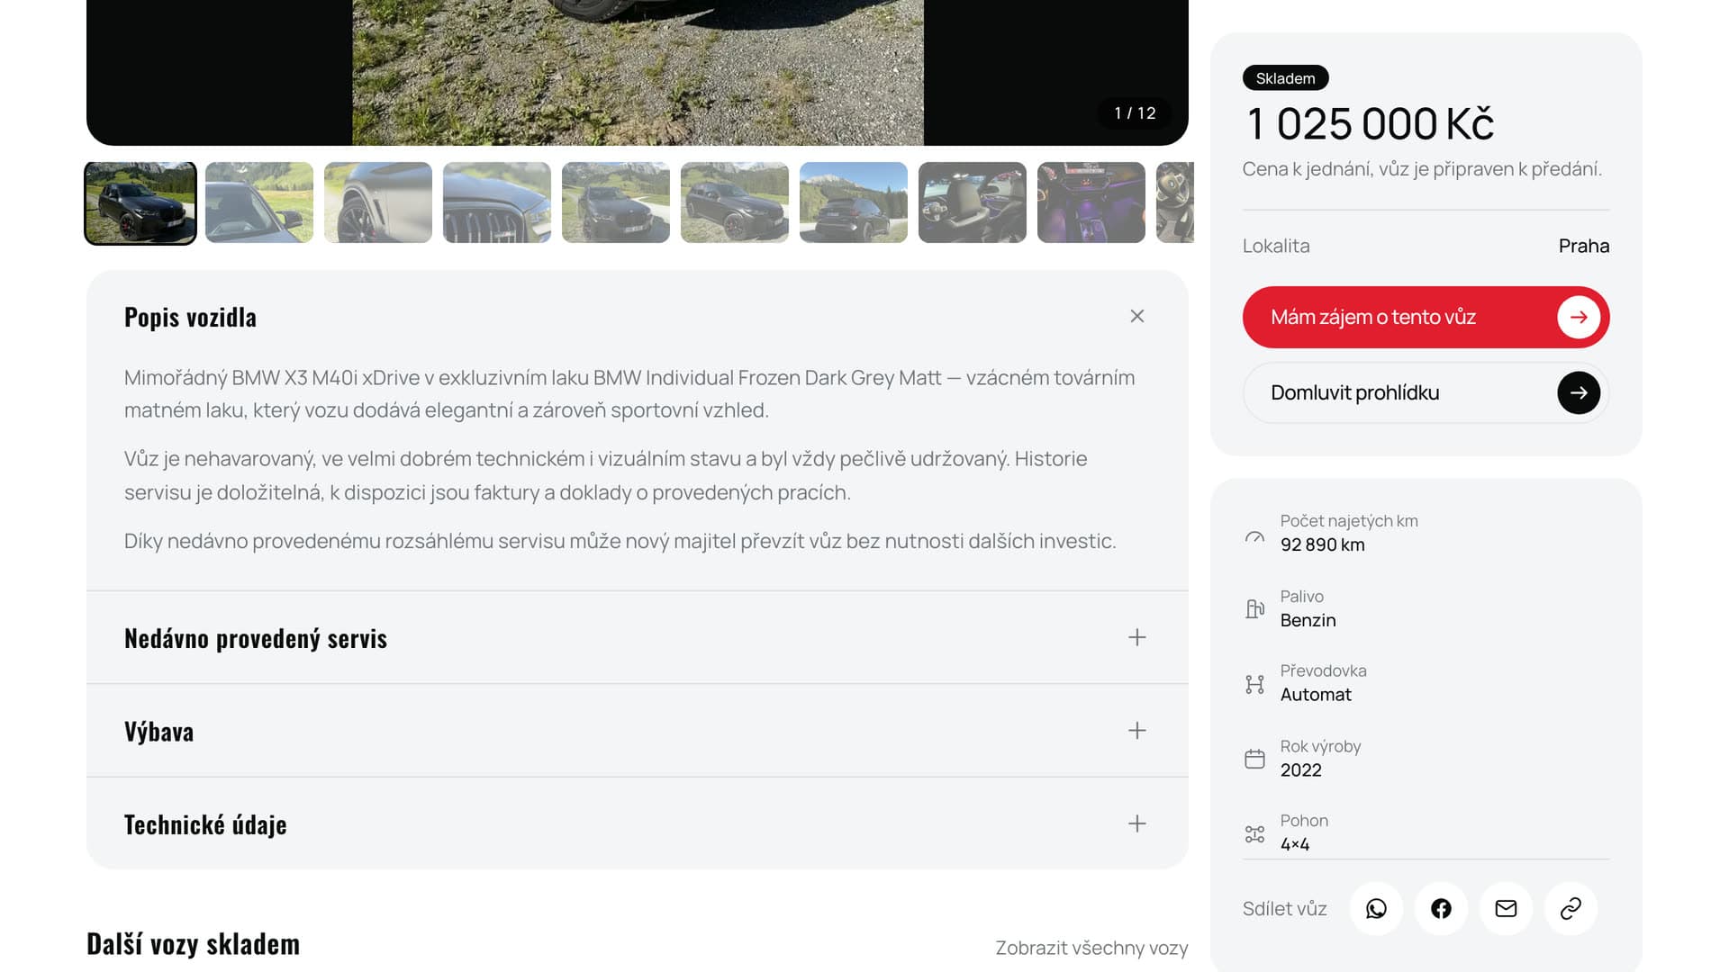The width and height of the screenshot is (1729, 972).
Task: Click the black arrow on Domluvit prohlídku
Action: coord(1579,392)
